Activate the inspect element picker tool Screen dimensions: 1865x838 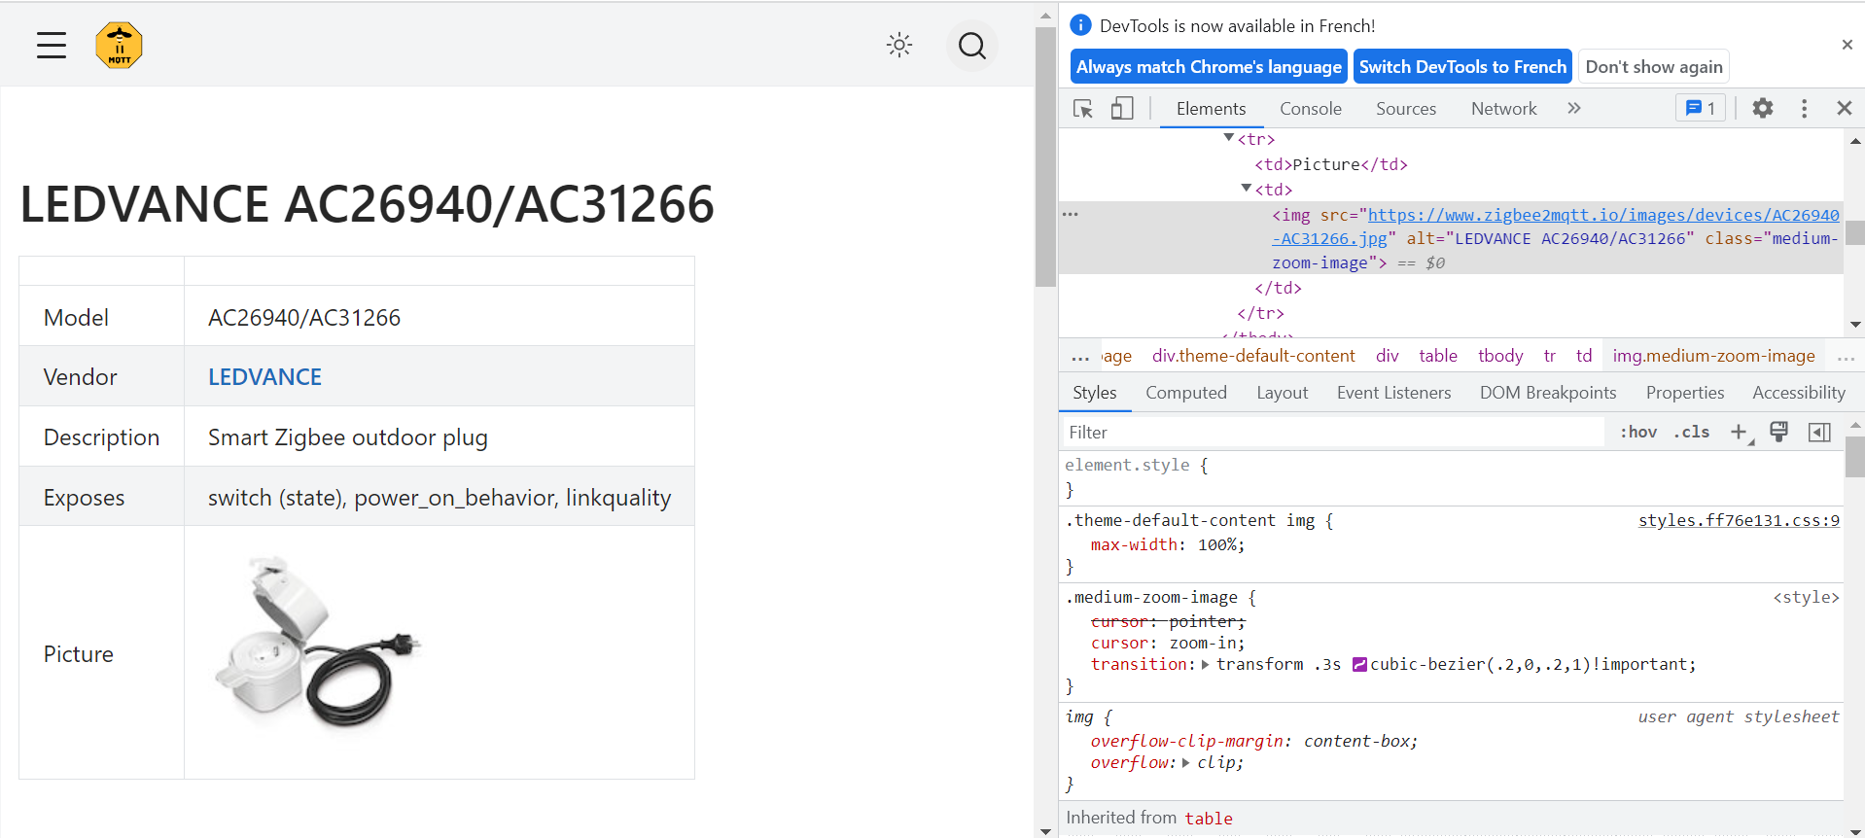[x=1083, y=109]
